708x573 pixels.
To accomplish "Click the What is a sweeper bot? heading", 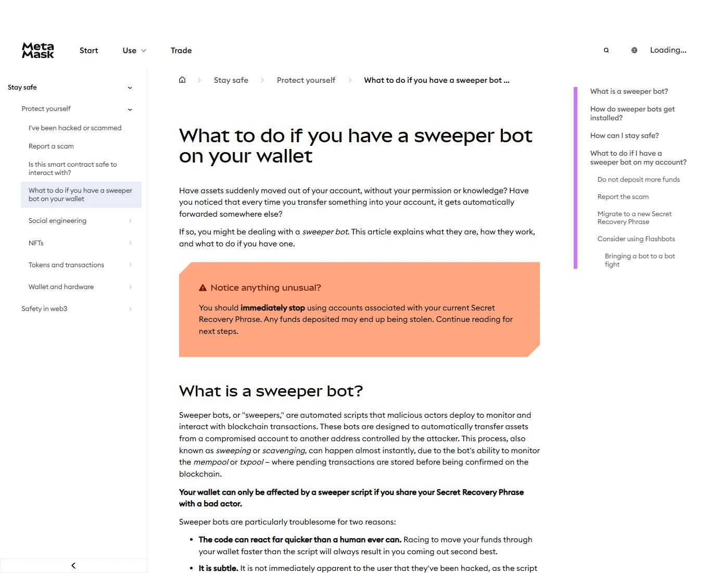I will pyautogui.click(x=271, y=391).
